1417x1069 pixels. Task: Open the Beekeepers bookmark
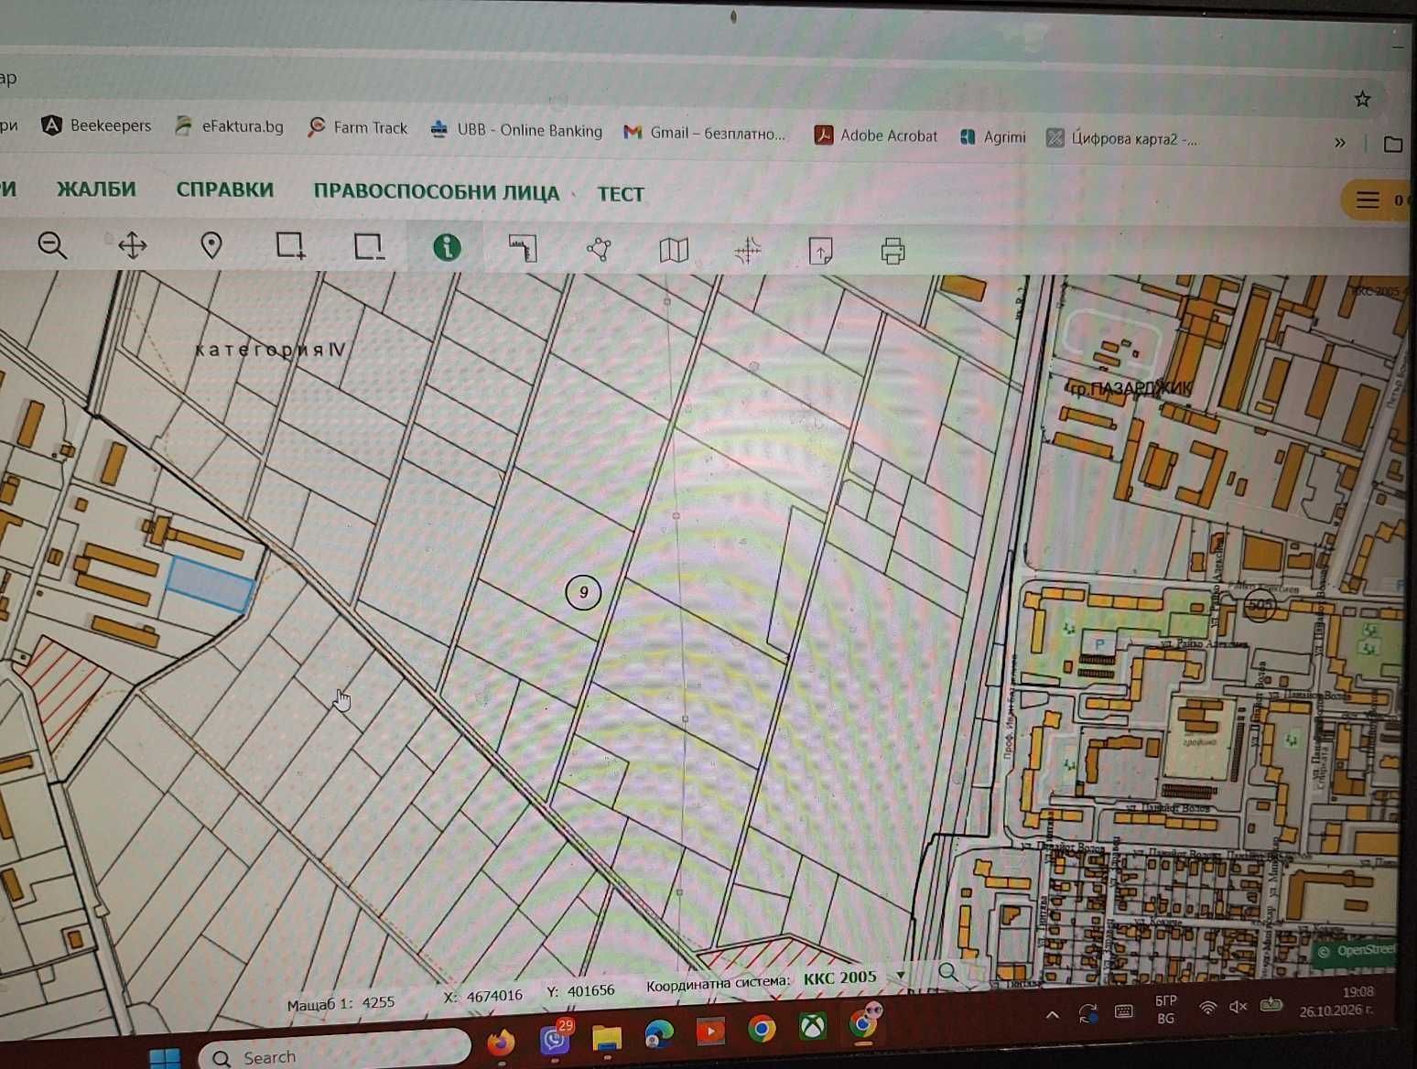tap(96, 125)
